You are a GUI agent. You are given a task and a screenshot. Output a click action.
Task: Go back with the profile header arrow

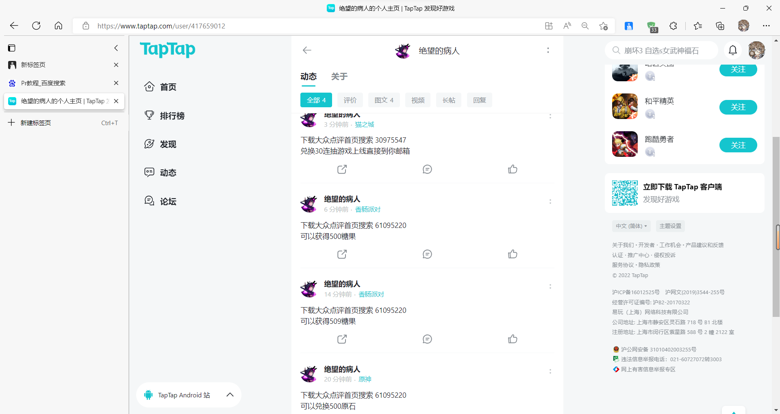307,50
